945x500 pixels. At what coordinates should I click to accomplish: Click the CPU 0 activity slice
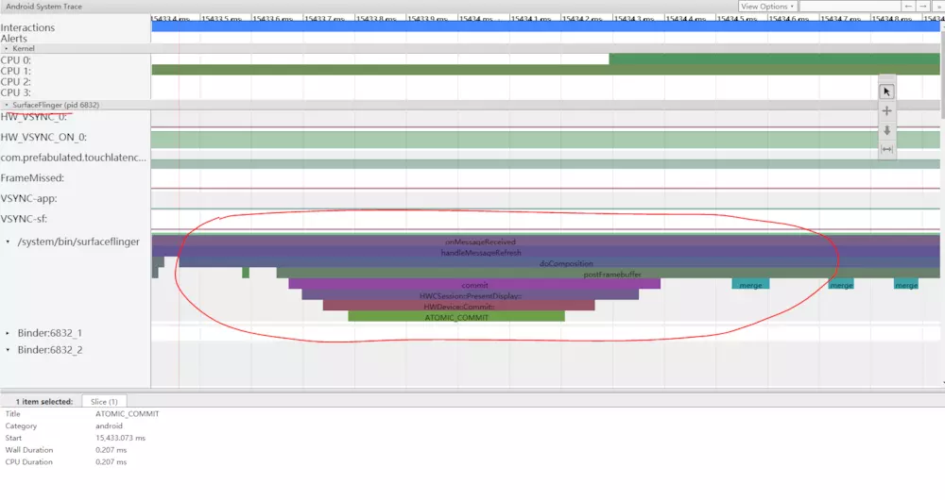[x=775, y=59]
